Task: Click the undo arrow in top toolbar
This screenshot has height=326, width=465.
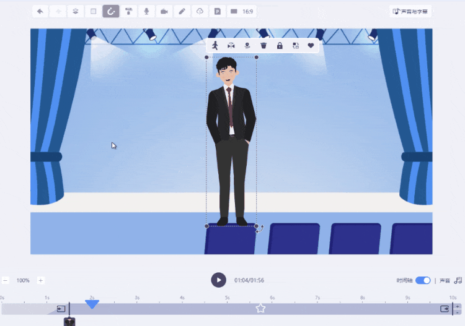Action: pyautogui.click(x=40, y=12)
